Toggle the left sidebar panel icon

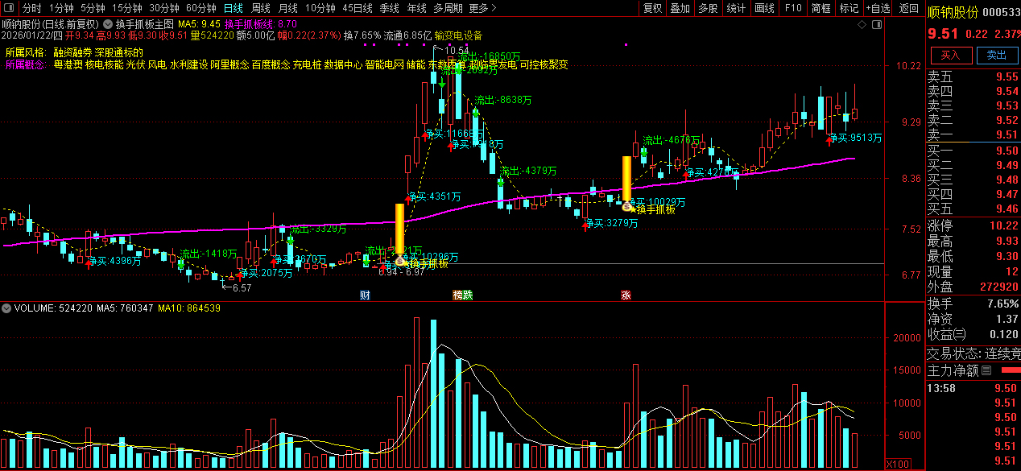click(x=9, y=8)
